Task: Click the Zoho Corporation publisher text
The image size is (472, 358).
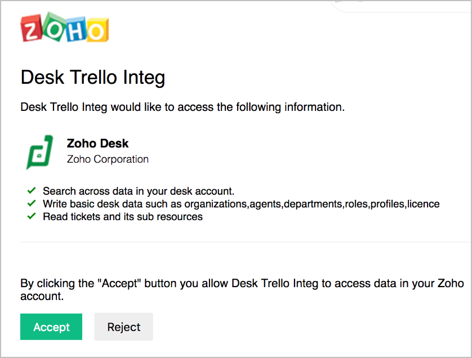Action: tap(108, 159)
